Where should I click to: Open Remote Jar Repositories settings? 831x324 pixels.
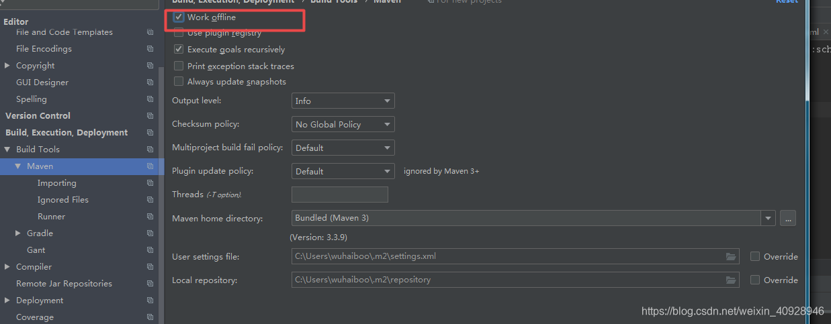pos(64,284)
